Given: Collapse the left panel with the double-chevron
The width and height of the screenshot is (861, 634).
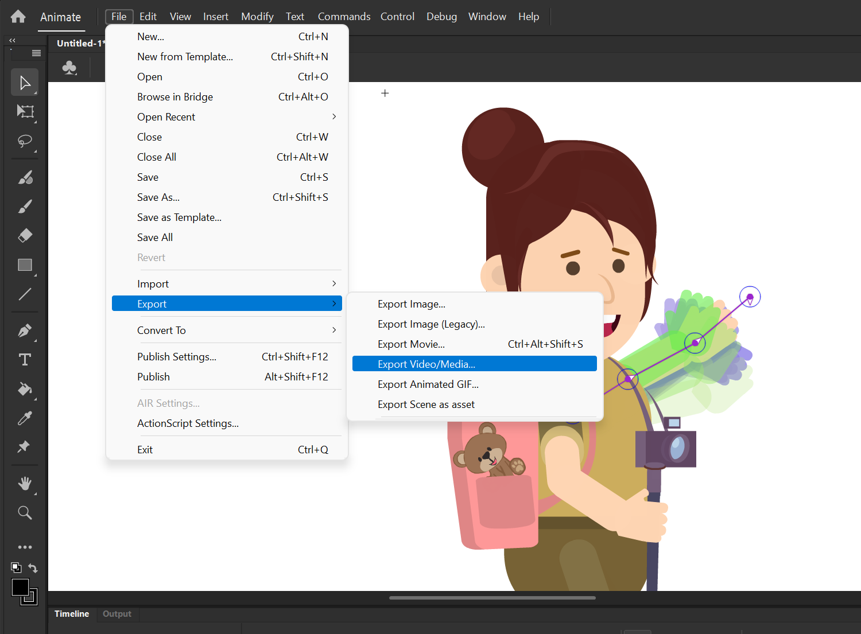Looking at the screenshot, I should click(12, 40).
